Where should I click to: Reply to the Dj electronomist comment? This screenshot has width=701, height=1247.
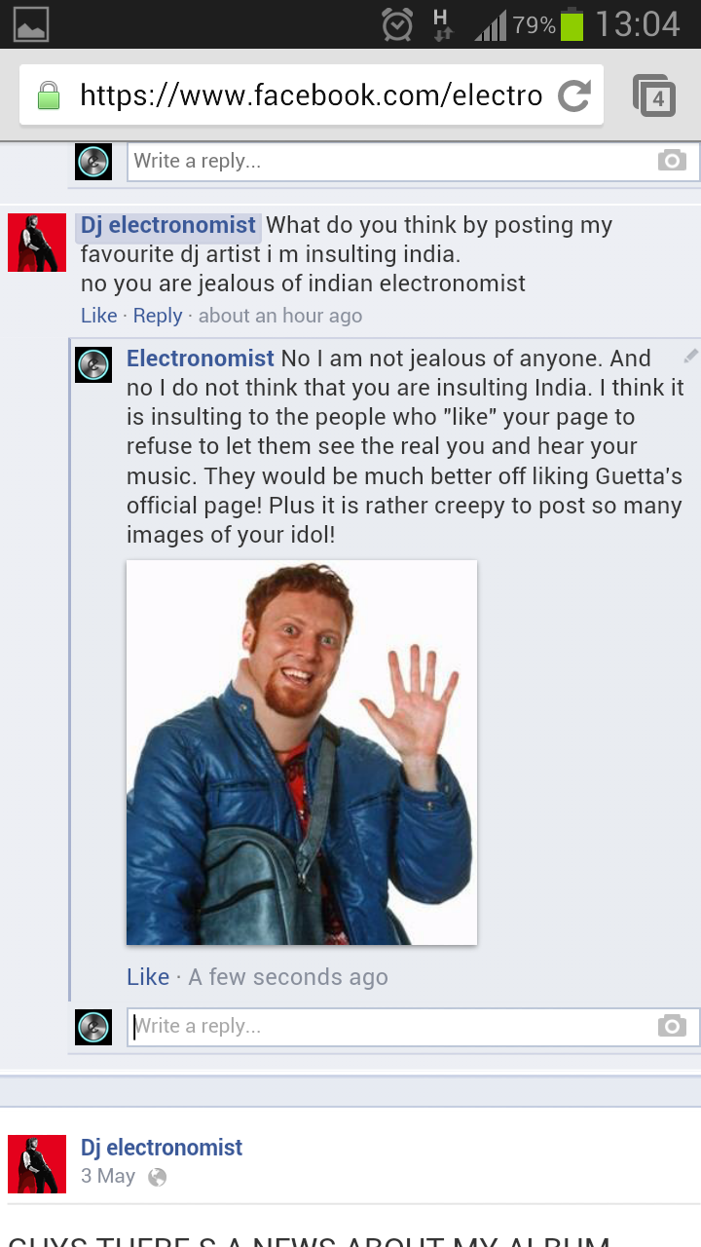[x=158, y=316]
